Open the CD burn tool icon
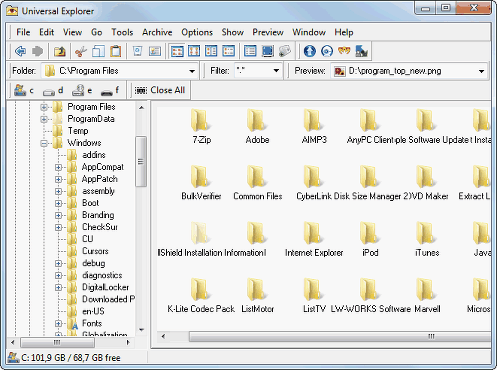This screenshot has height=370, width=497. tap(326, 51)
